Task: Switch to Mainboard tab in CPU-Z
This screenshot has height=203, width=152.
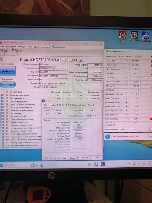Action: [54, 105]
